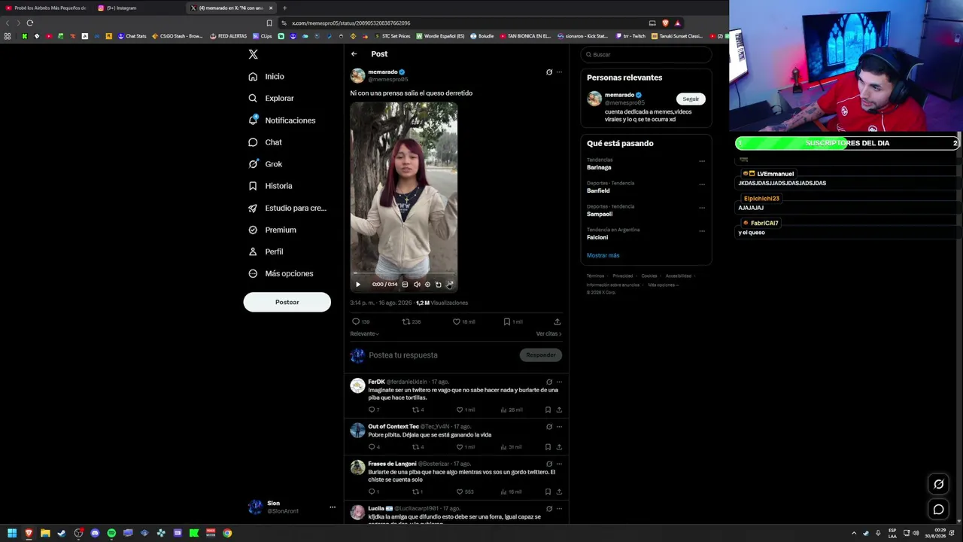Open Historia in the sidebar
Screen dimensions: 963x542
(x=270, y=186)
